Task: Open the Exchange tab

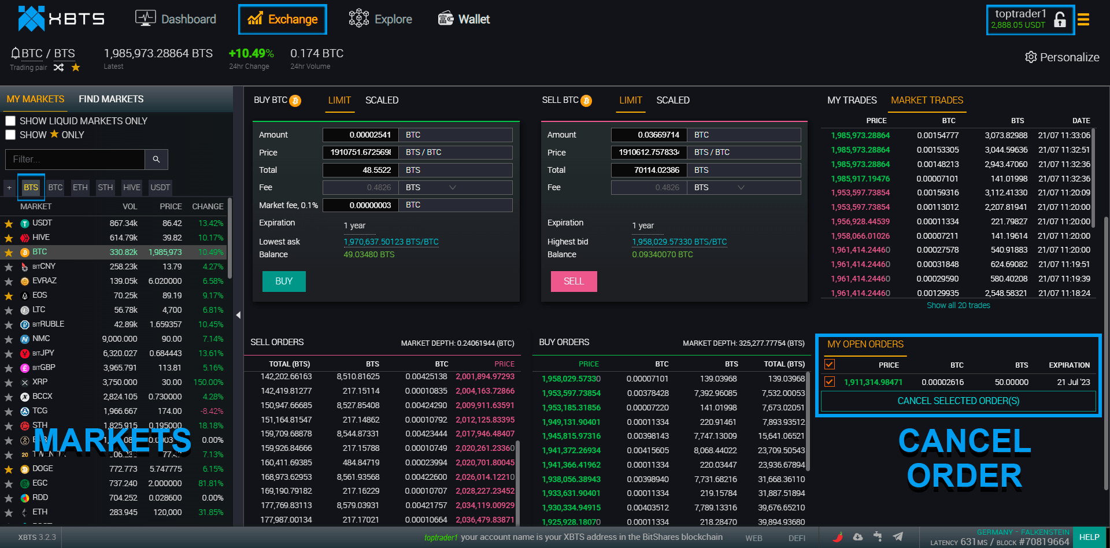Action: (x=282, y=19)
